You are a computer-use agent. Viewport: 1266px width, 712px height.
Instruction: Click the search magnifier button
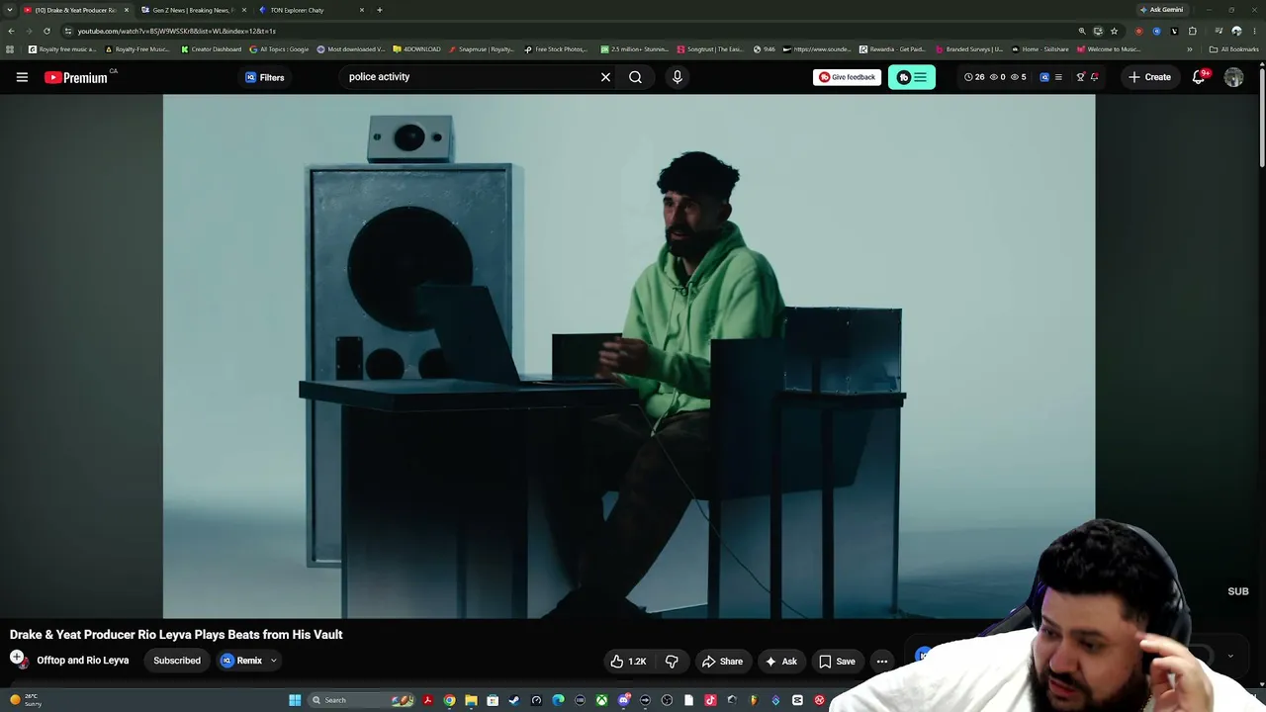click(x=635, y=77)
